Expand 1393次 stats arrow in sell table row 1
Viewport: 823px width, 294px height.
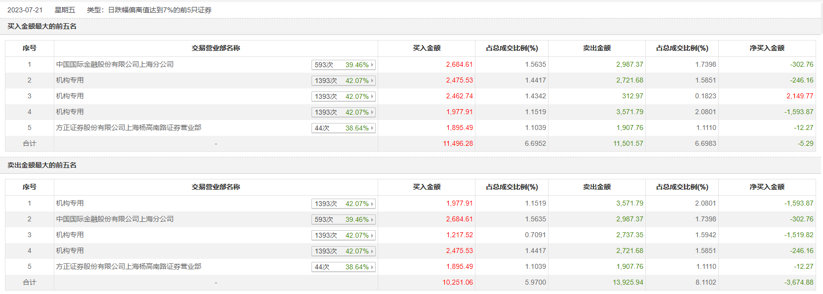point(372,204)
